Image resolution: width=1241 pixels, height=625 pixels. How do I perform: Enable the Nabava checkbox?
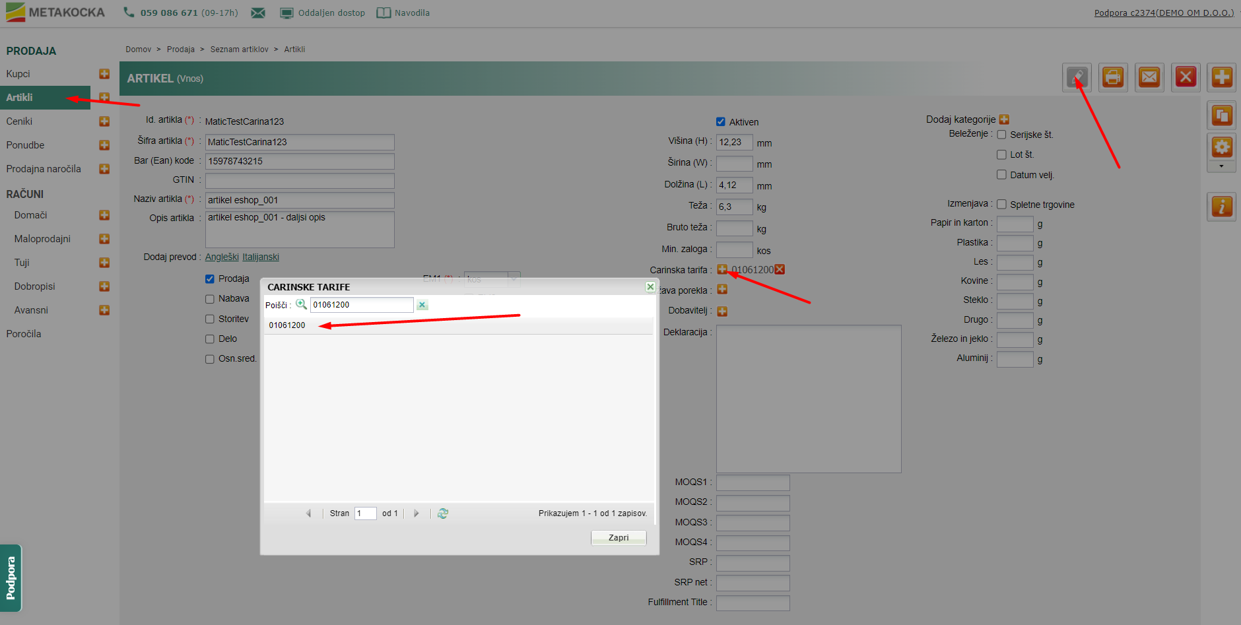[210, 299]
